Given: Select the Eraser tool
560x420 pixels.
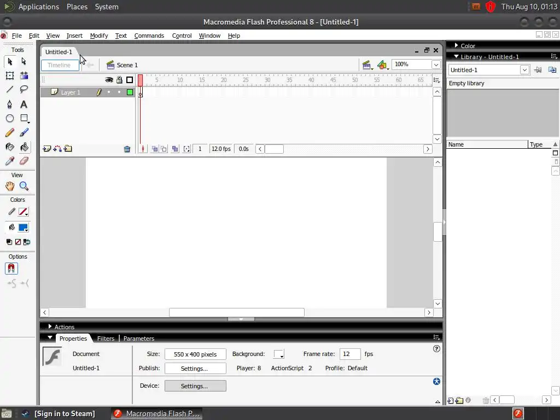Looking at the screenshot, I should (x=24, y=161).
